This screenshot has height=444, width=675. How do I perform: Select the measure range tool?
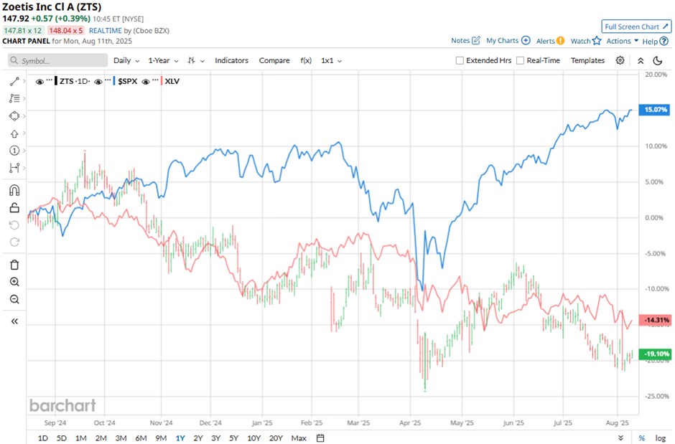pos(14,168)
